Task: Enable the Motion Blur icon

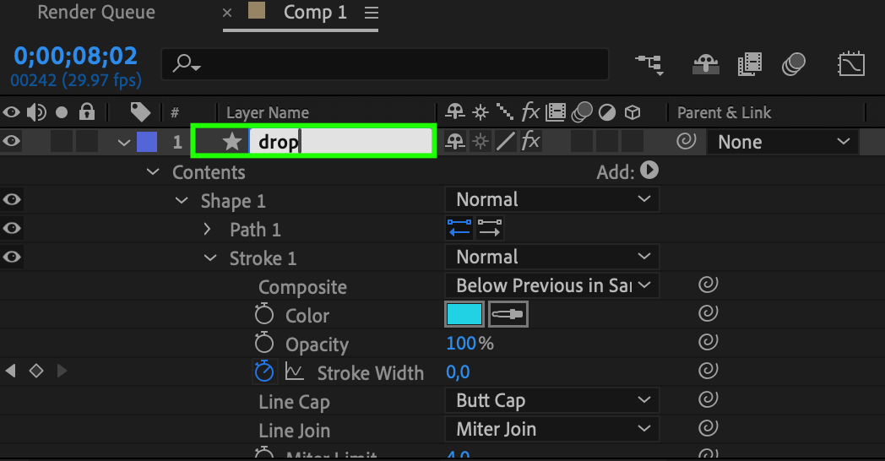Action: pyautogui.click(x=794, y=65)
